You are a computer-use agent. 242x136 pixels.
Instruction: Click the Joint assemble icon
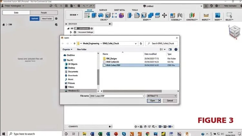click(x=180, y=15)
